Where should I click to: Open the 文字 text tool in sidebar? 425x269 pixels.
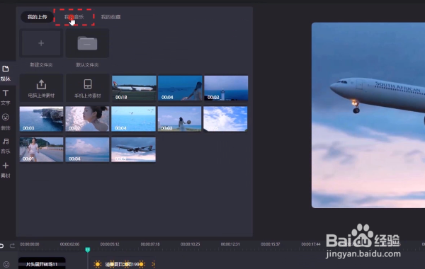pyautogui.click(x=6, y=98)
